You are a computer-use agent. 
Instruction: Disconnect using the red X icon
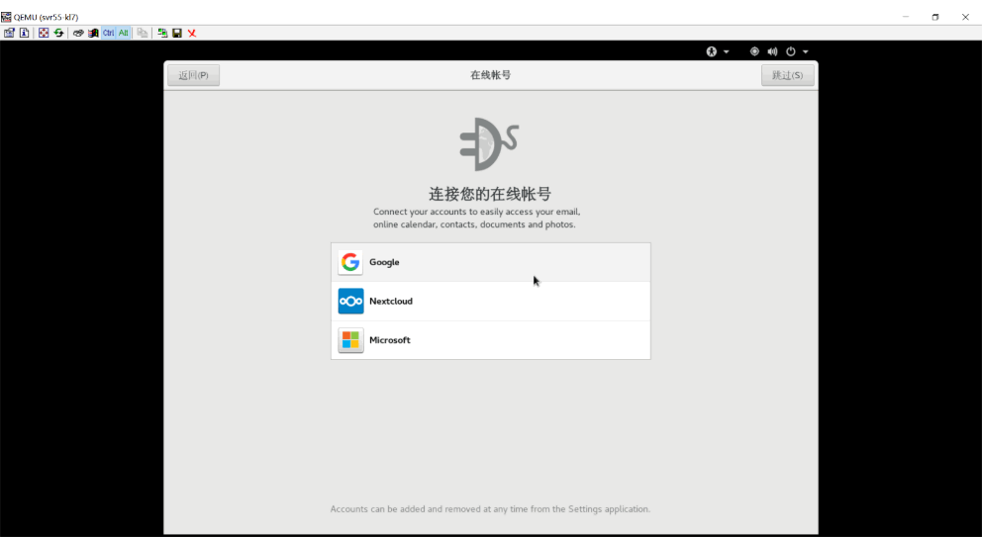(192, 33)
